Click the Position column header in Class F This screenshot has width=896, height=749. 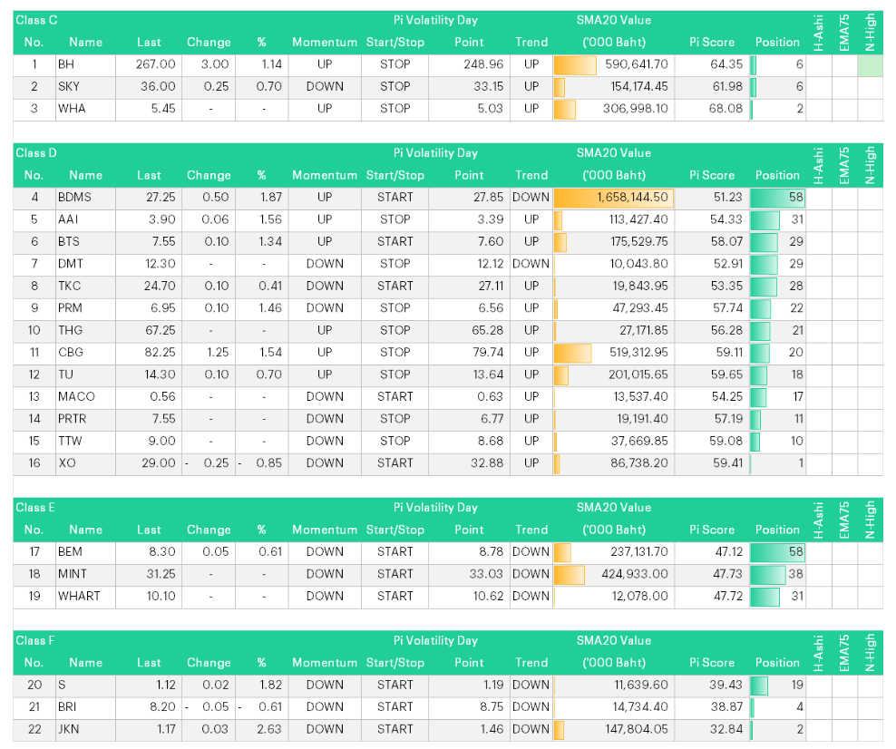[x=777, y=663]
